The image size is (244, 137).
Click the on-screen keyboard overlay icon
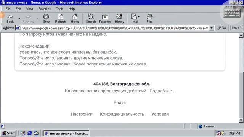(x=232, y=13)
